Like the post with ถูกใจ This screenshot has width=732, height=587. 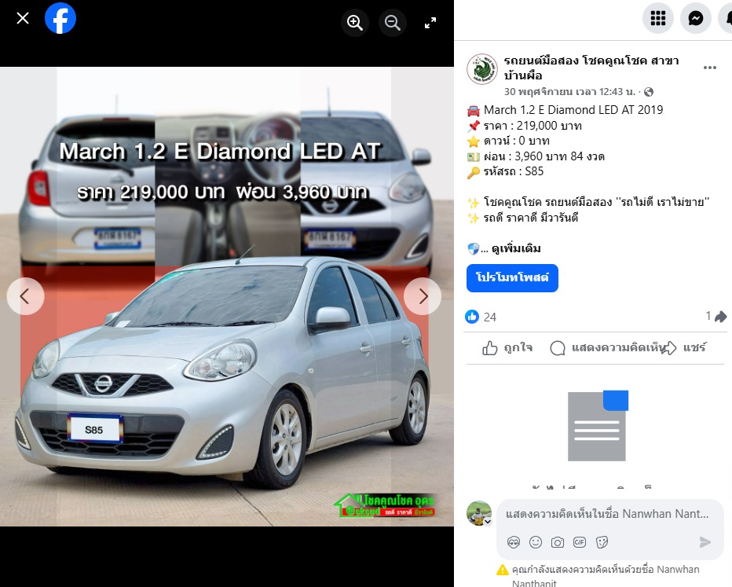[x=507, y=347]
